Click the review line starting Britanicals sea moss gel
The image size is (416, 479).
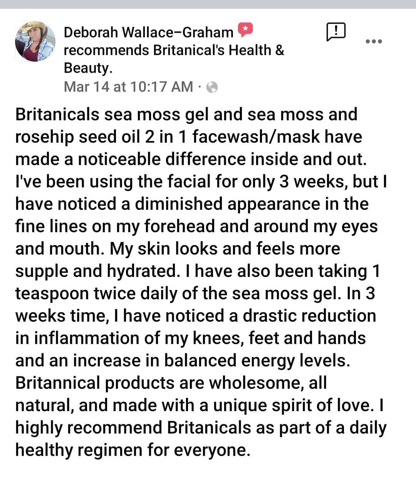tap(186, 115)
